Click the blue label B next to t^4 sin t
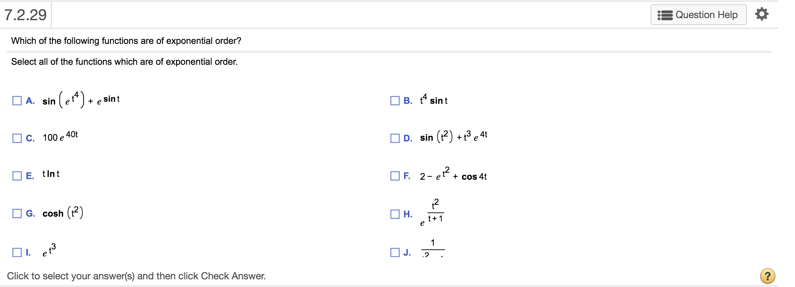Screen dimensions: 795x287 pos(407,101)
